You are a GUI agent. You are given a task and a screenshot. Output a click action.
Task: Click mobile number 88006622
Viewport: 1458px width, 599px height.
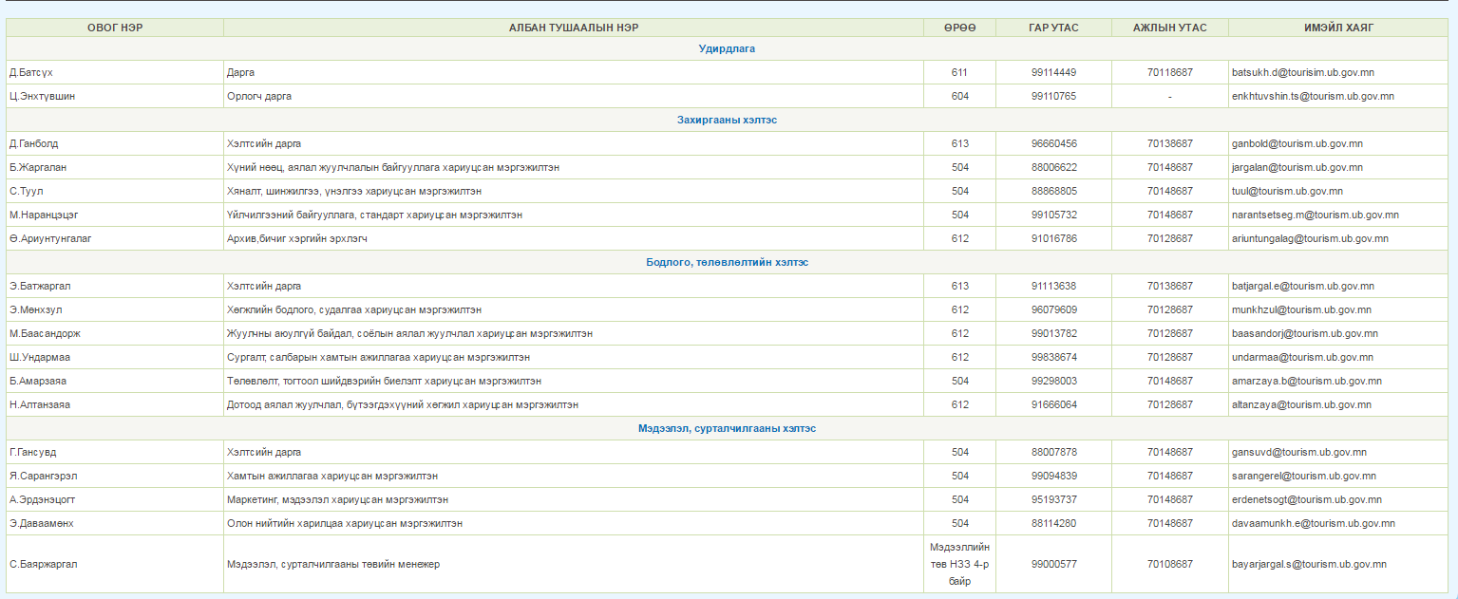[1053, 167]
